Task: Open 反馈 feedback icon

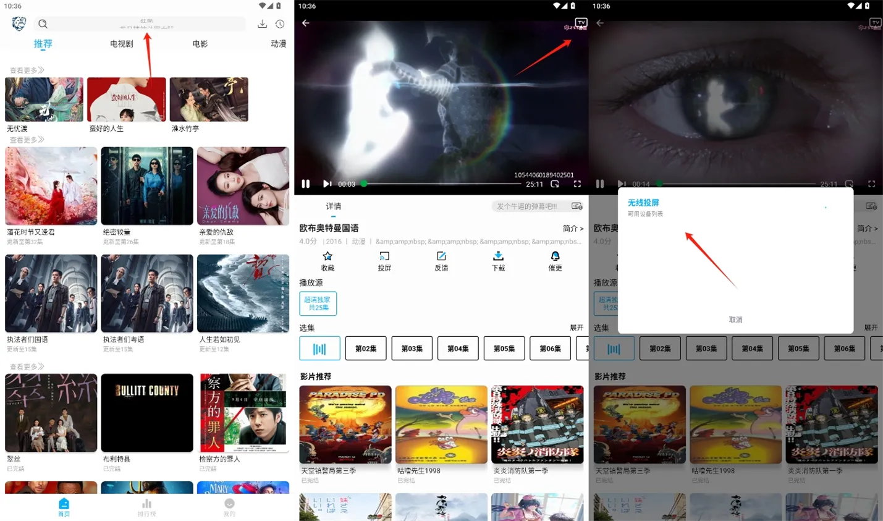Action: click(441, 261)
